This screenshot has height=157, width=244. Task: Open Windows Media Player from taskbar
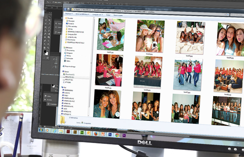point(47,130)
